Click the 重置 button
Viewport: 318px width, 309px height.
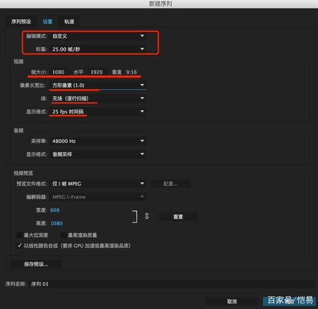coord(178,217)
